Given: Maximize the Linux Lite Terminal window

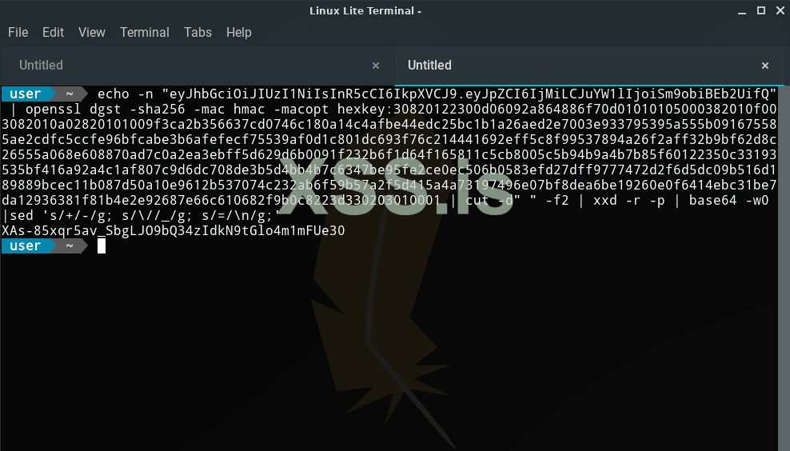Looking at the screenshot, I should (761, 10).
